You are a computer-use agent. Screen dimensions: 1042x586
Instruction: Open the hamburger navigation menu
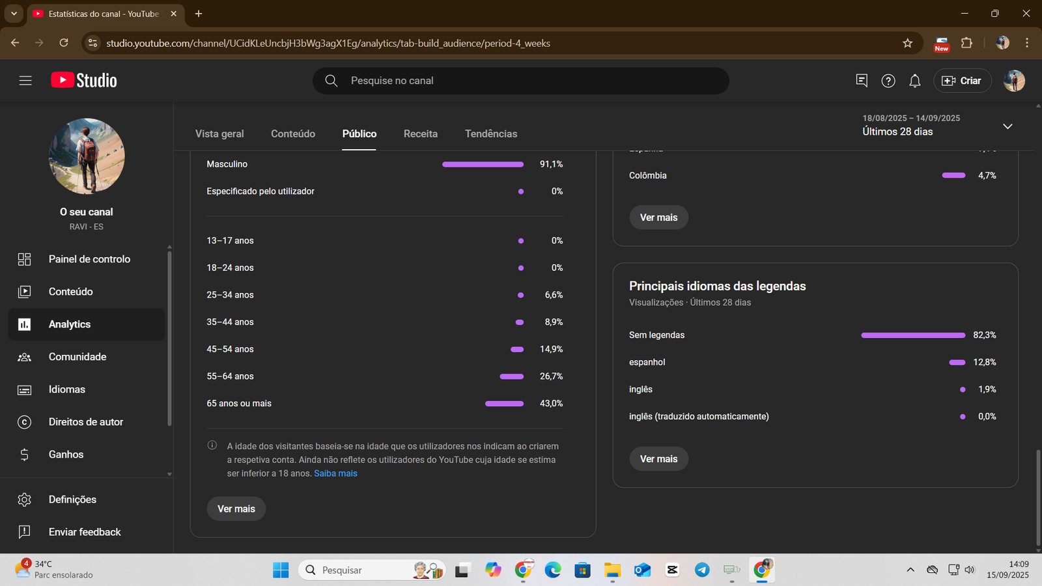click(25, 81)
